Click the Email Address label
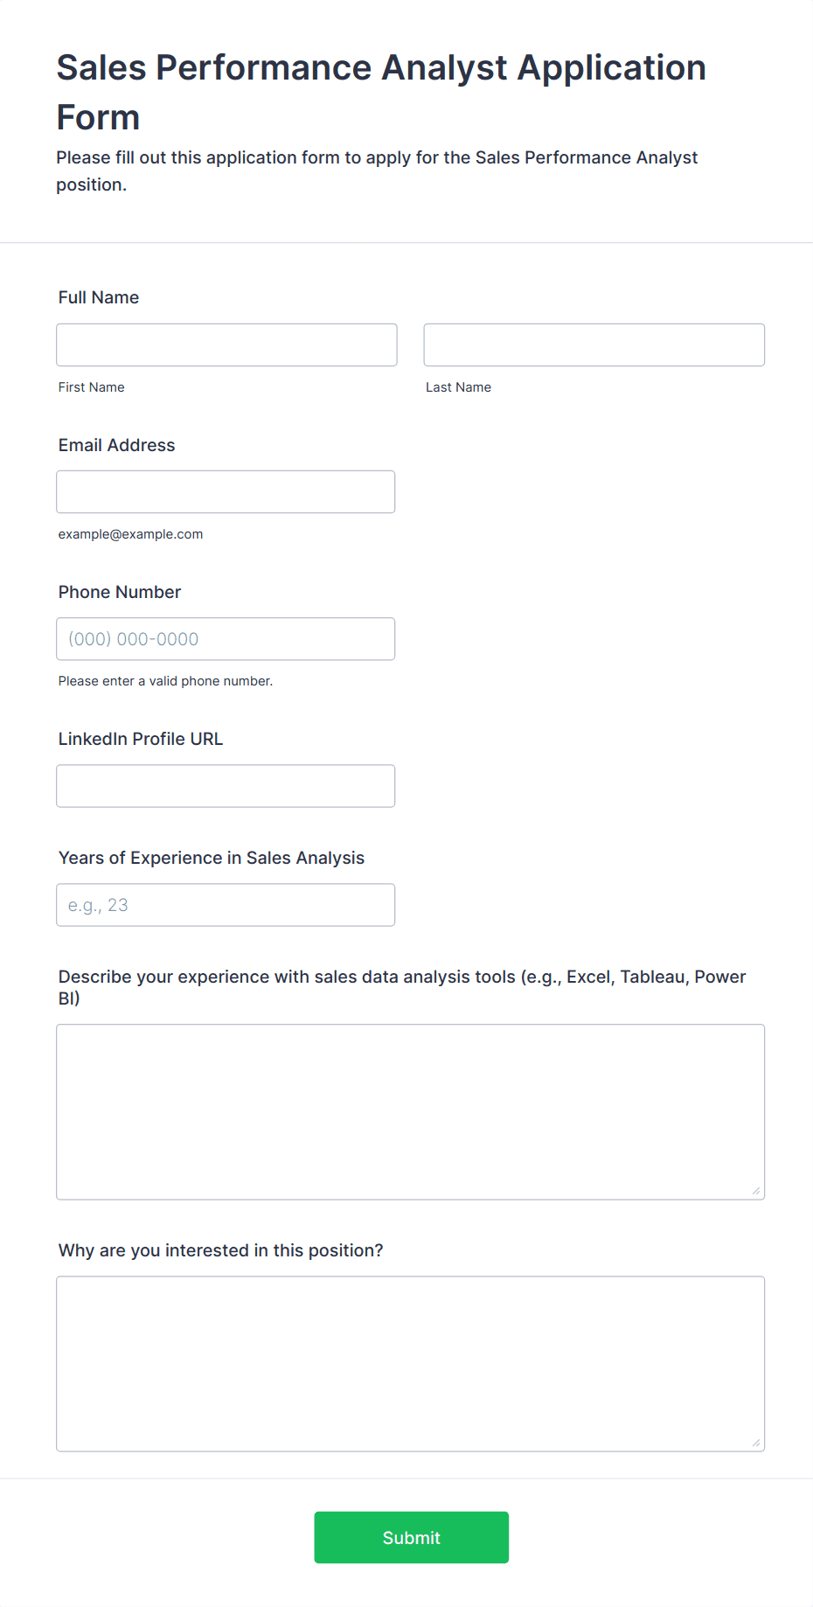 tap(117, 445)
